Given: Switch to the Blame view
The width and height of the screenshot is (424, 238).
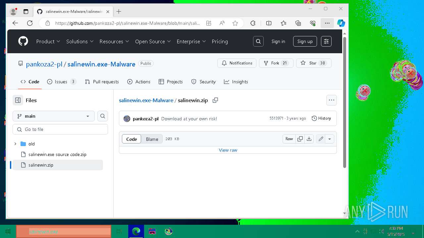Looking at the screenshot, I should [152, 139].
